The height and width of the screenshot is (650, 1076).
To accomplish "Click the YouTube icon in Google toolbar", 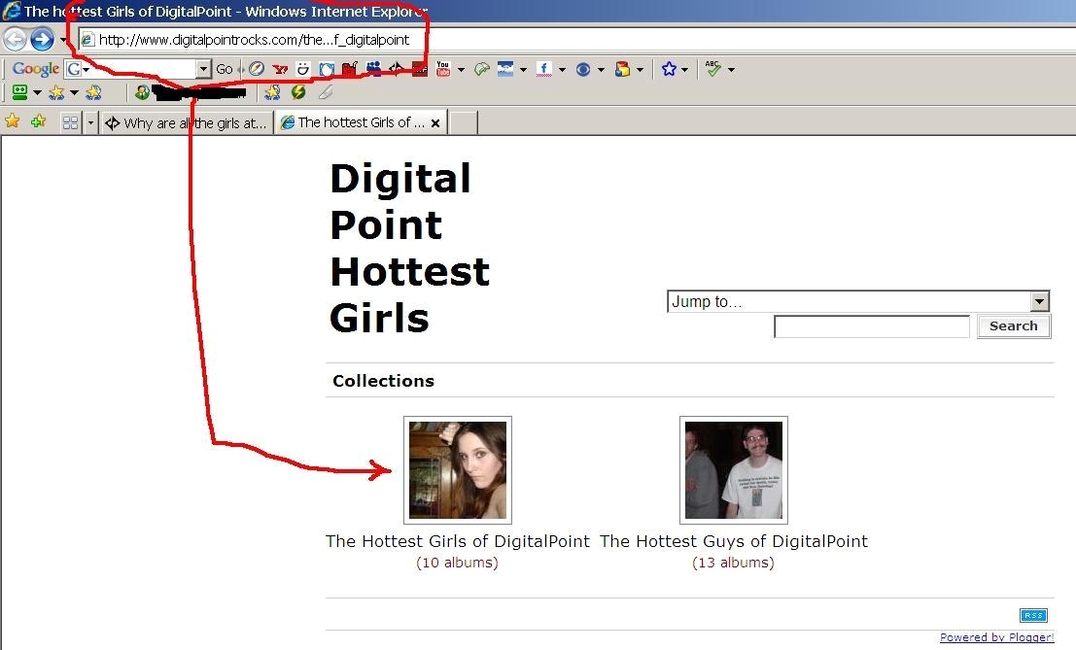I will (x=443, y=69).
